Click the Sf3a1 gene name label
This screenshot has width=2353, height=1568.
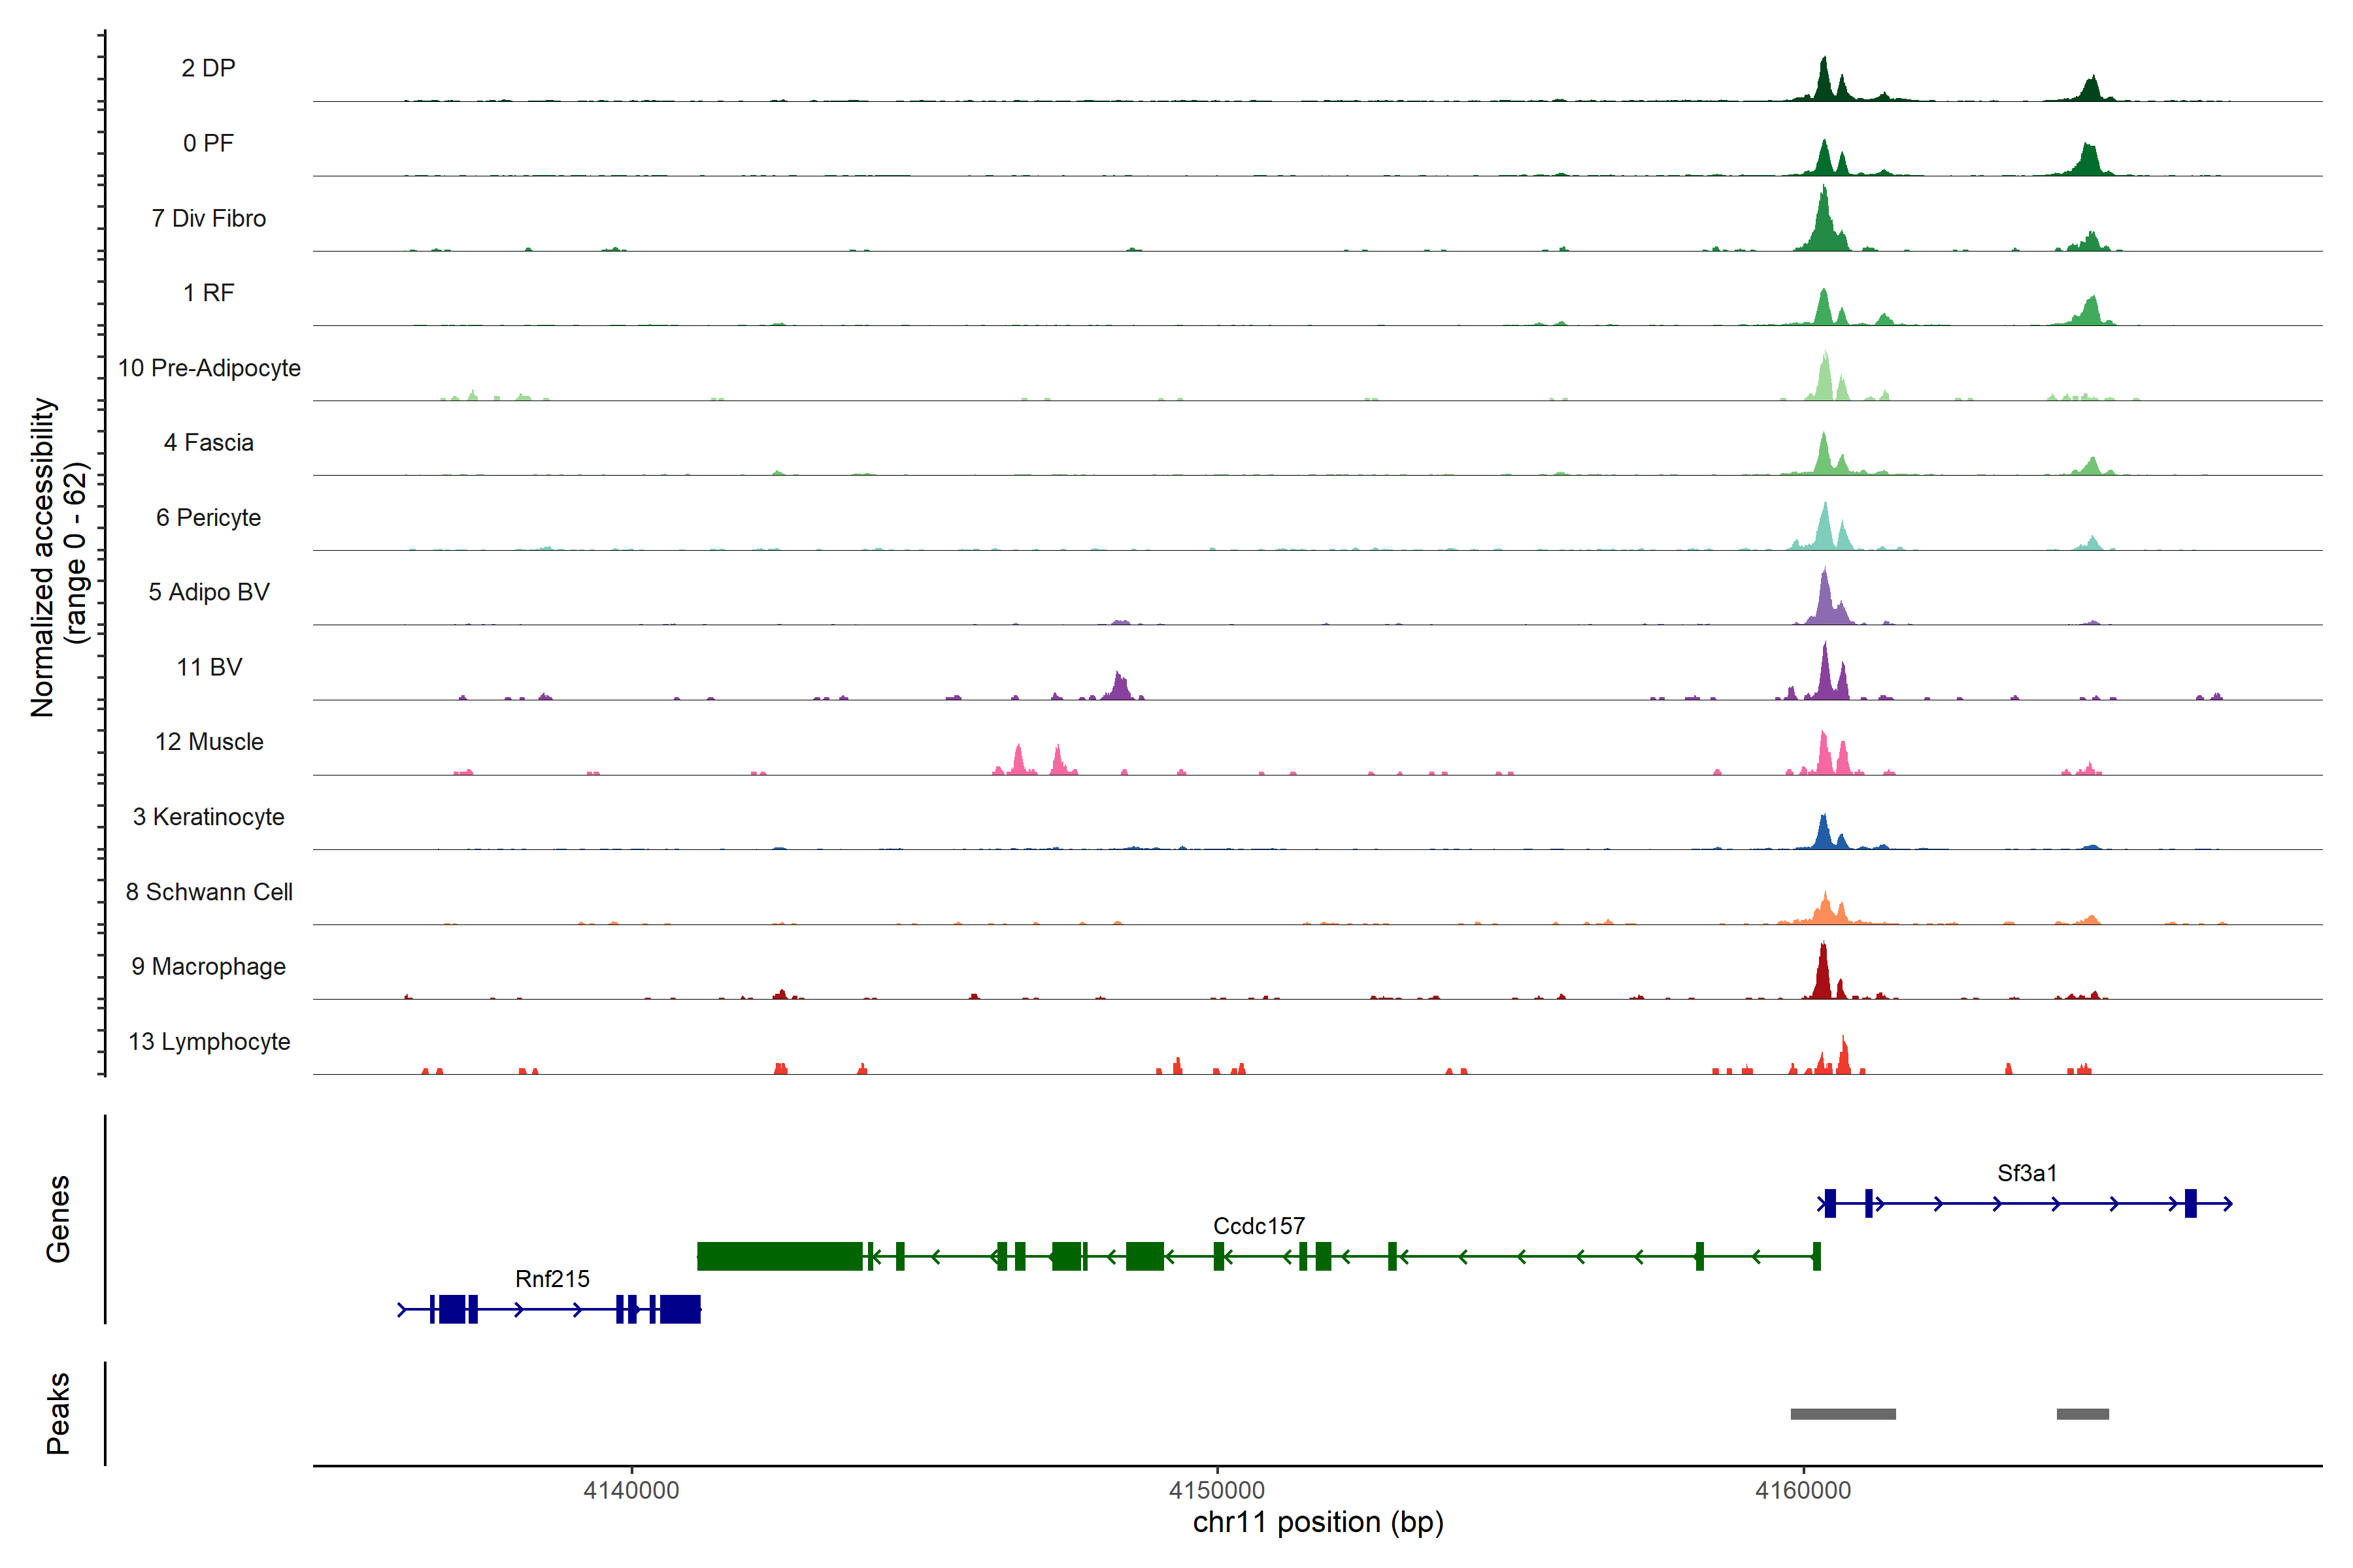(2027, 1173)
